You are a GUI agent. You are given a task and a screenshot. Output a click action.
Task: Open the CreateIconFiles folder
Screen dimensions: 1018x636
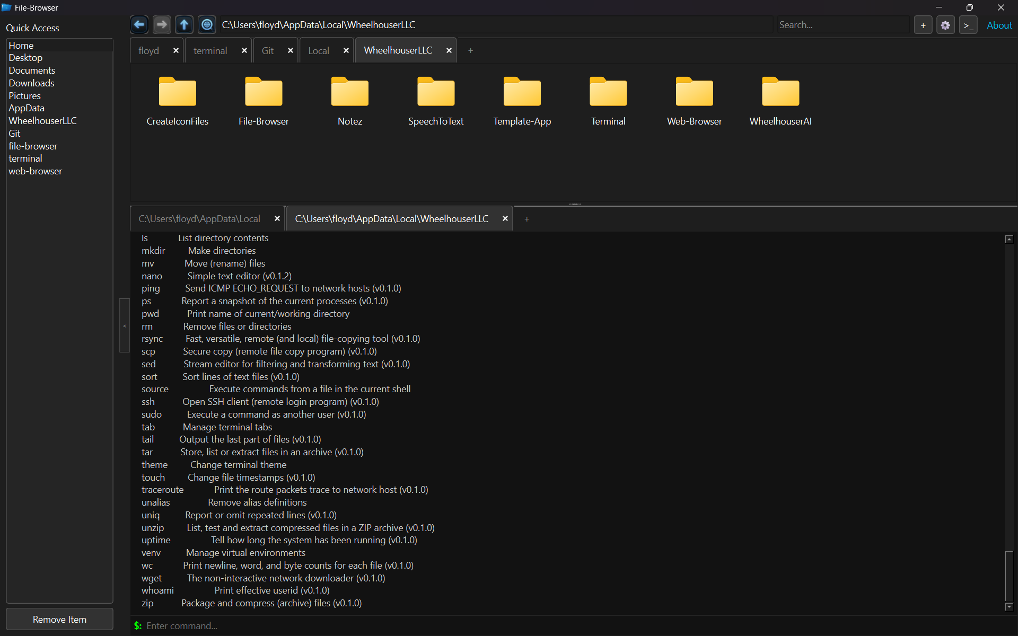point(177,101)
